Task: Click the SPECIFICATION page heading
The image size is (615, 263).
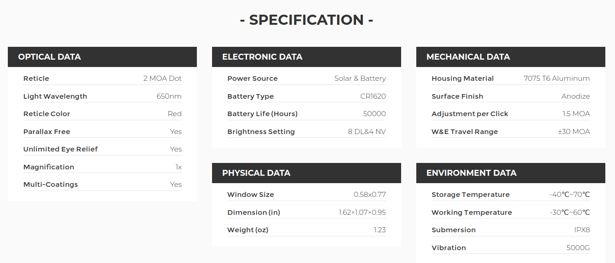Action: (x=306, y=20)
